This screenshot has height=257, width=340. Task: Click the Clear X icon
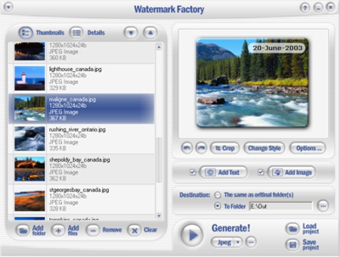point(135,230)
